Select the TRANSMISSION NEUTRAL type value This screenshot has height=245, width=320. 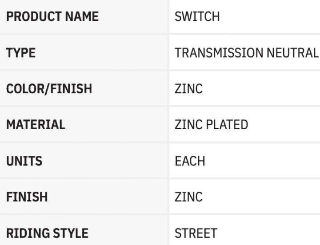[x=247, y=53]
